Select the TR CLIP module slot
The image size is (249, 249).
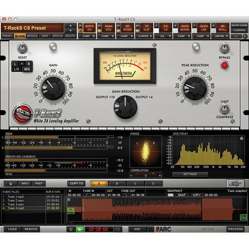[x=146, y=28]
